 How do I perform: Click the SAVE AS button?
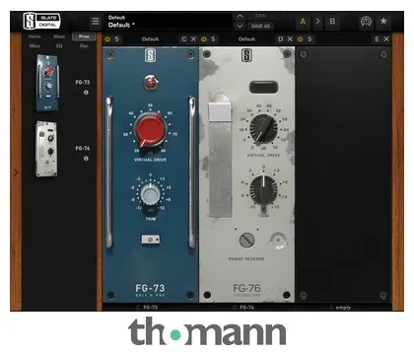tap(260, 26)
